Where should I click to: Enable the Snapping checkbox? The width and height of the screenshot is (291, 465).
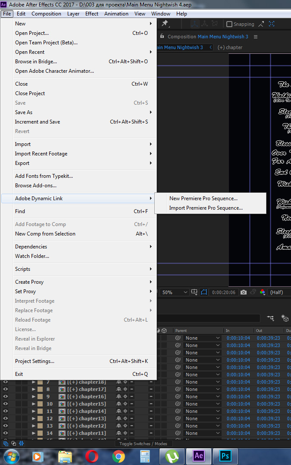(229, 24)
